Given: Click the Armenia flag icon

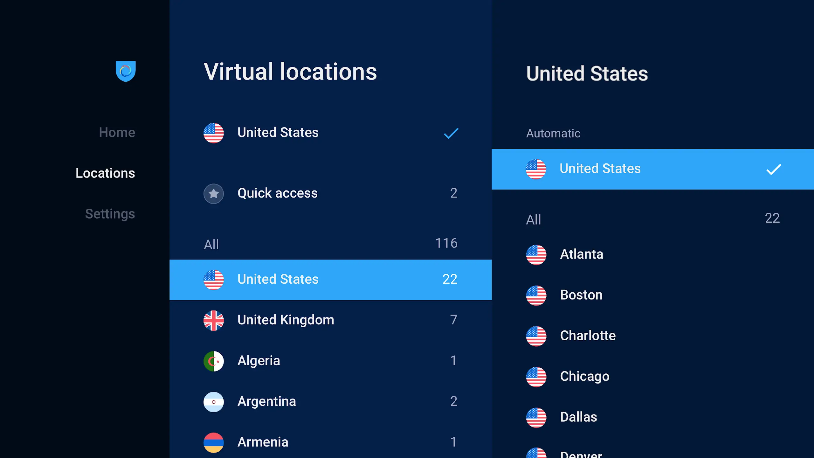Looking at the screenshot, I should point(214,442).
